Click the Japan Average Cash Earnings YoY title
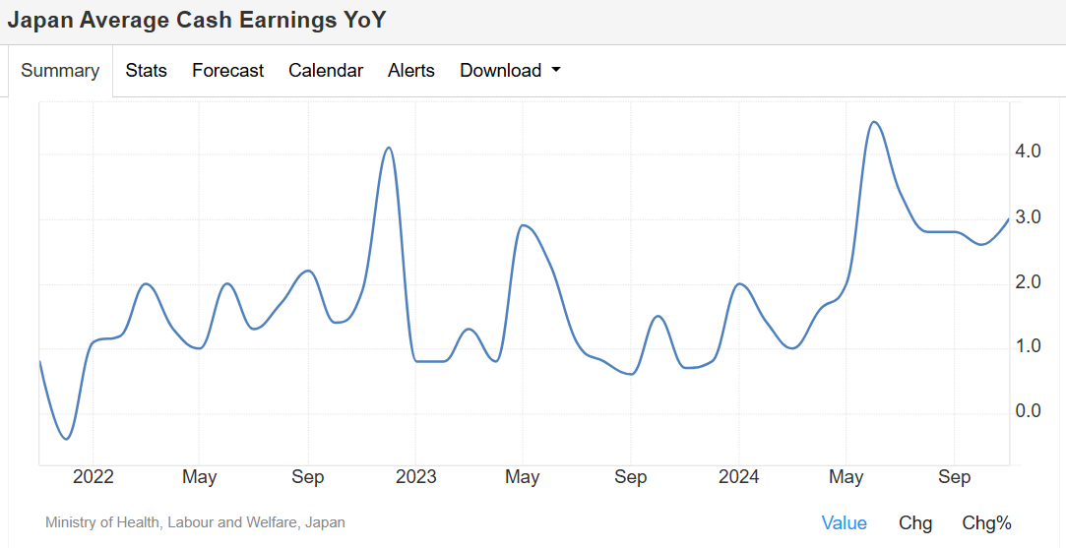The height and width of the screenshot is (548, 1066). pyautogui.click(x=197, y=20)
